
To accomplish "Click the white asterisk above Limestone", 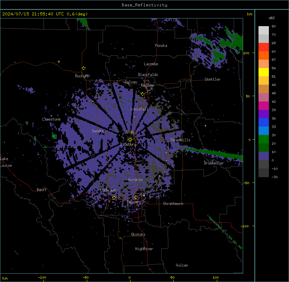I will [51, 116].
